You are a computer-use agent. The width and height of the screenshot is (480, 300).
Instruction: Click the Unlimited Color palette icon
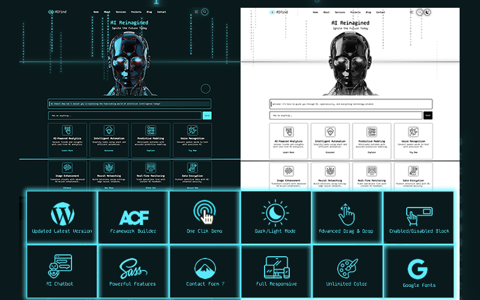click(346, 267)
